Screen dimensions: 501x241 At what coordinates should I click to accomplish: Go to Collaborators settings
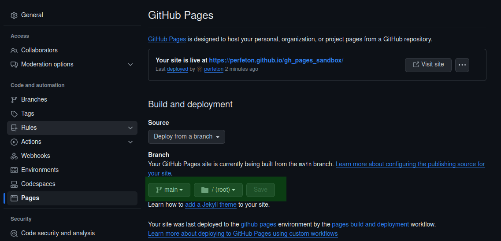tap(72, 51)
